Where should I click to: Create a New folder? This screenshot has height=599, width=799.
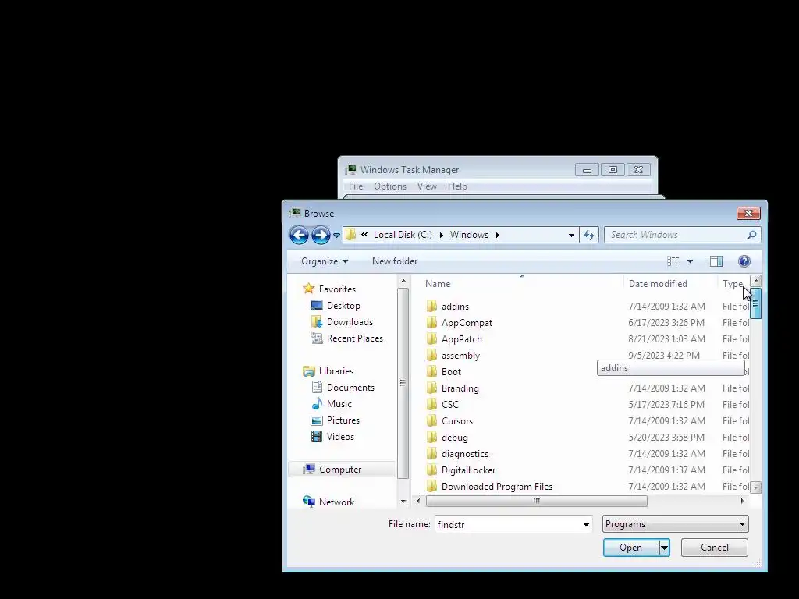(394, 261)
